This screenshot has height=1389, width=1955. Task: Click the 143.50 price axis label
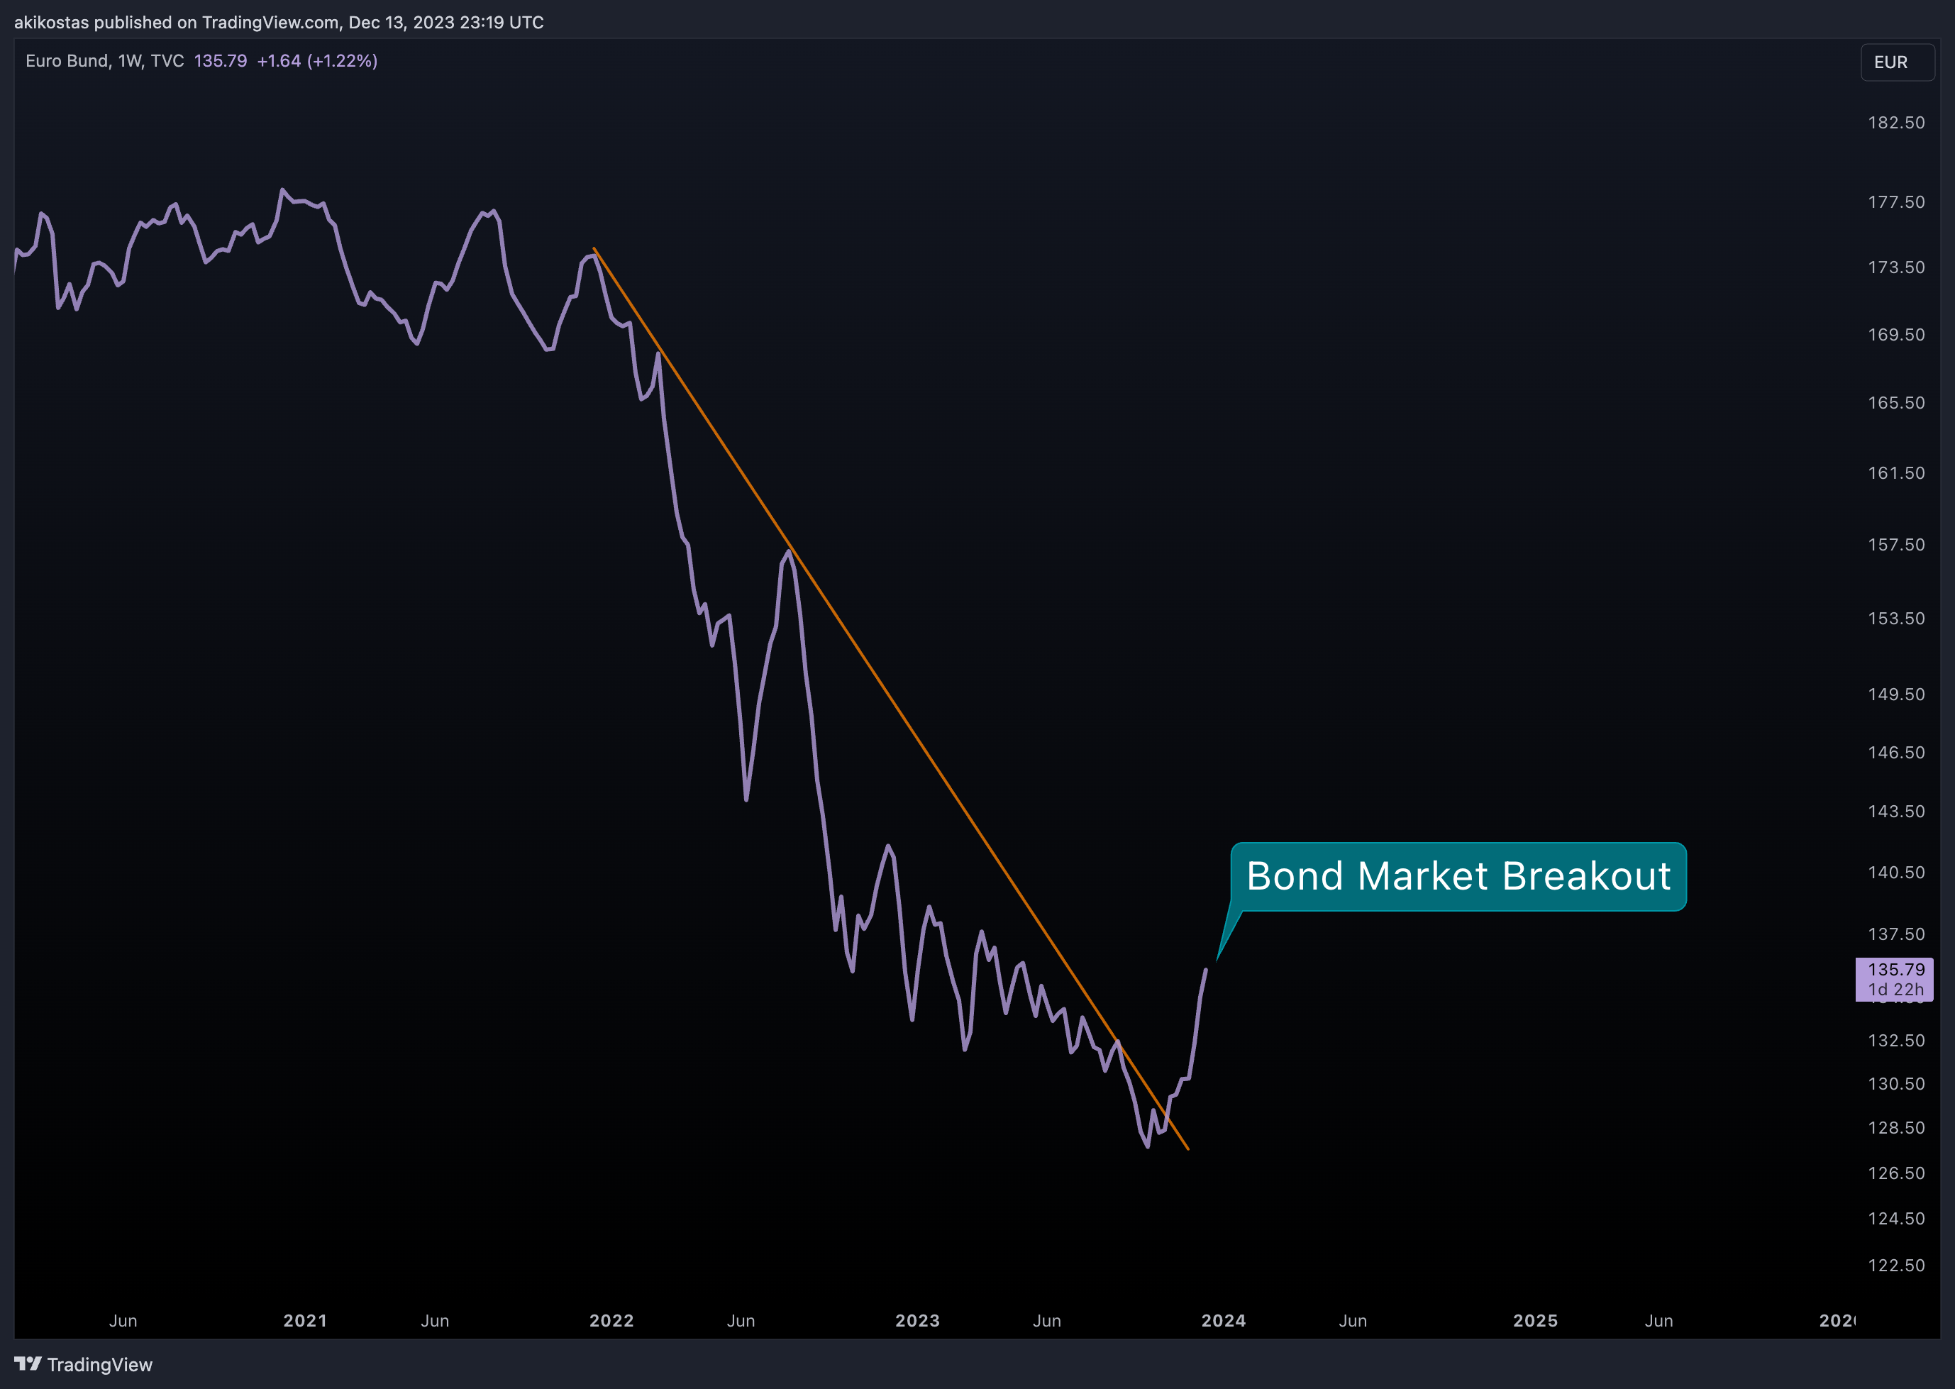(1896, 811)
